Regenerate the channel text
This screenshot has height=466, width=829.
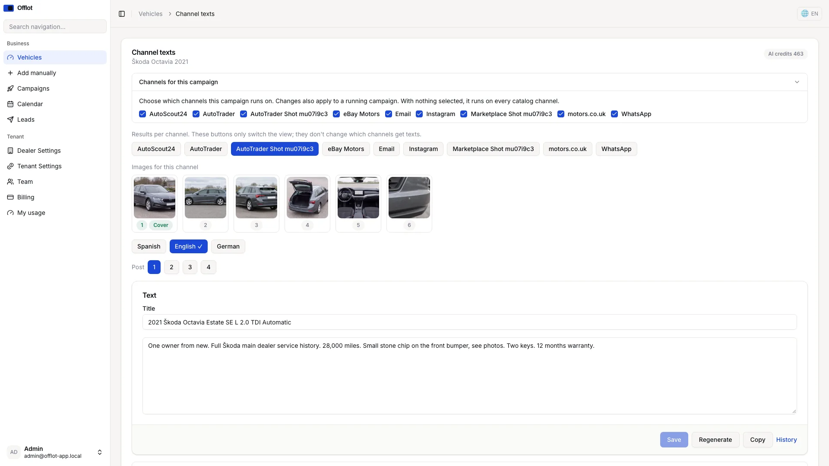715,440
